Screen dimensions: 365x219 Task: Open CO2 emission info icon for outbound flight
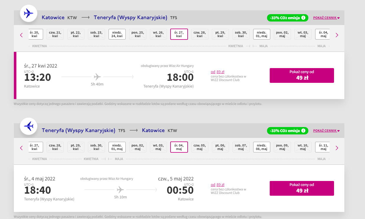point(303,18)
